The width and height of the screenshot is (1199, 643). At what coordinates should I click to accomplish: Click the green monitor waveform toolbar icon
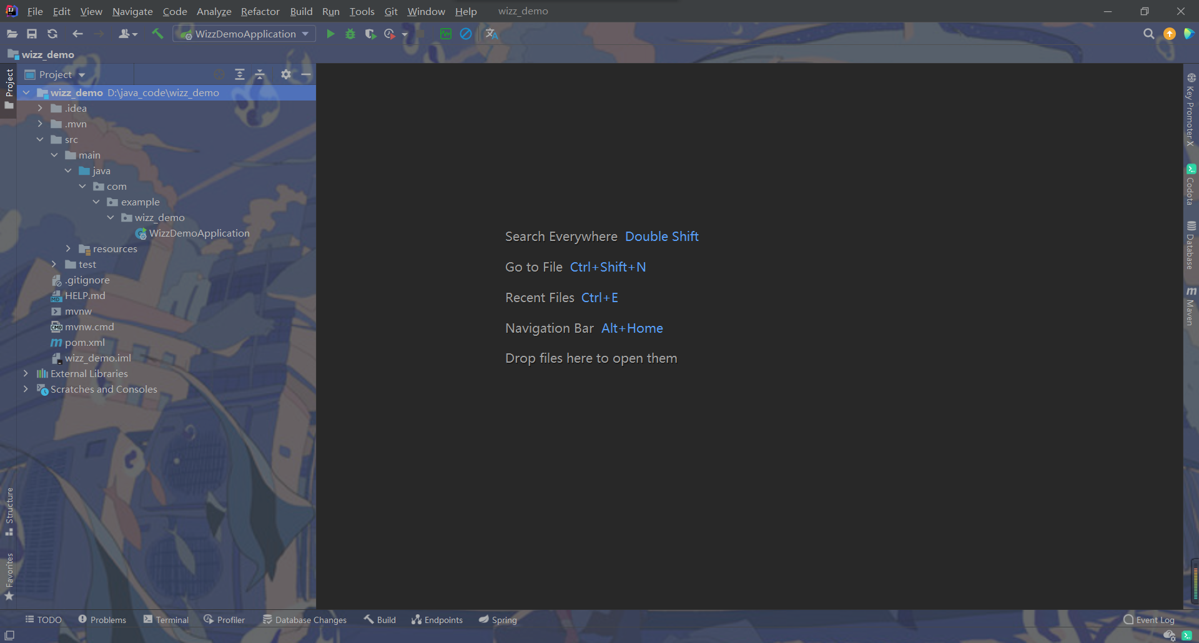[x=446, y=34]
